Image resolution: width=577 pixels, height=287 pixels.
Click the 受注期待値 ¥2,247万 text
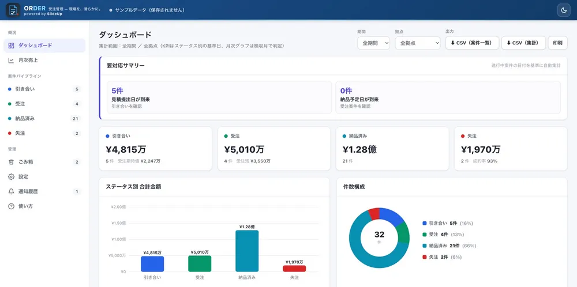click(139, 161)
